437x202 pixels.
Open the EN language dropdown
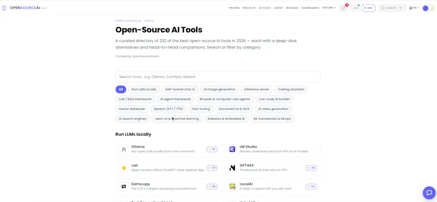(x=414, y=8)
